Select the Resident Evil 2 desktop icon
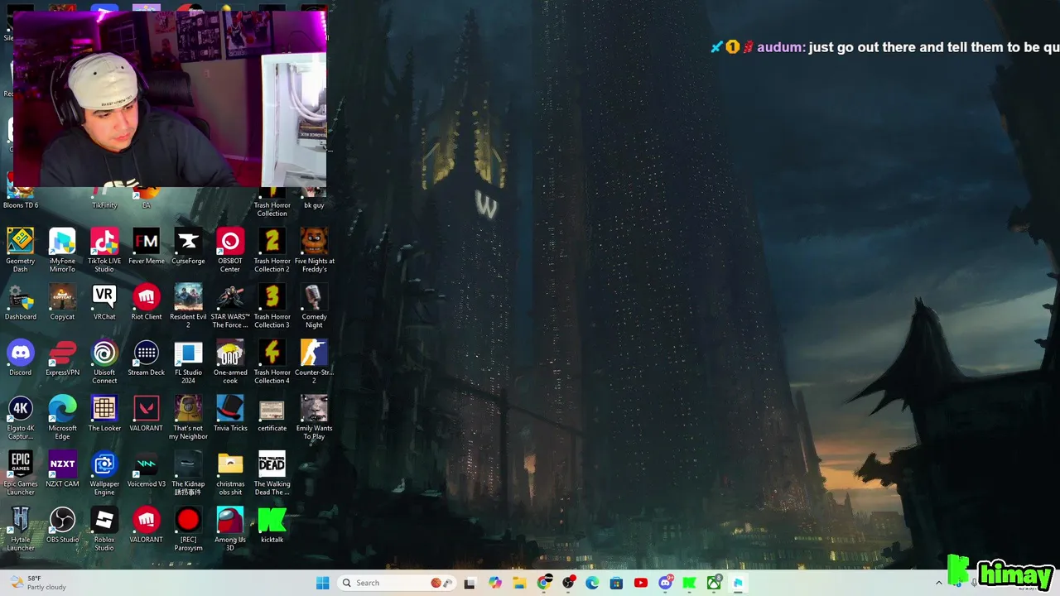The width and height of the screenshot is (1060, 596). click(188, 305)
